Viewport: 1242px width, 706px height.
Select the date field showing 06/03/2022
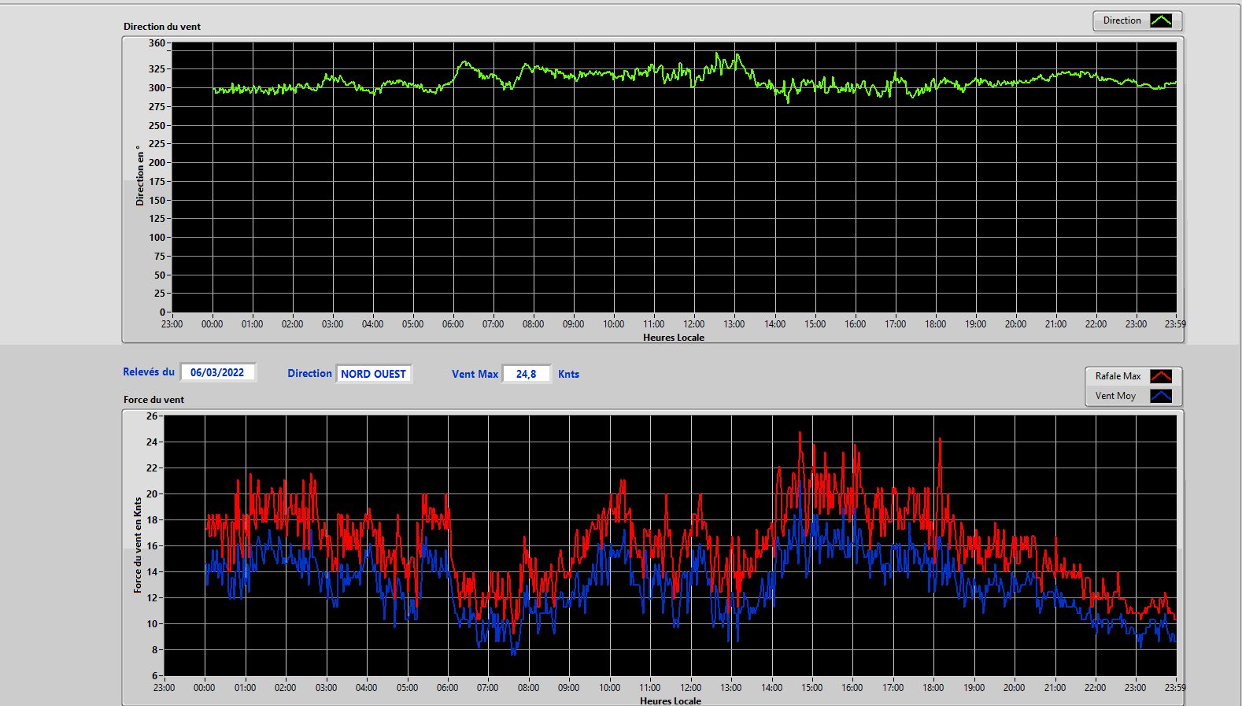coord(218,372)
